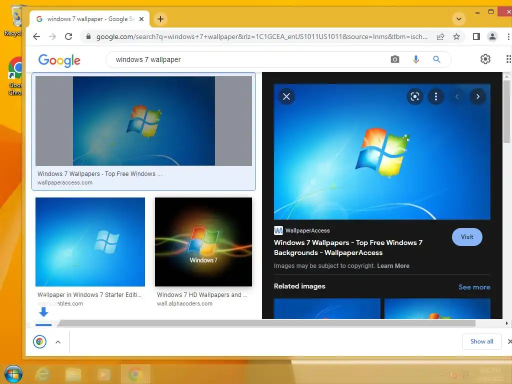Viewport: 512px width, 384px height.
Task: Click the browser forward arrow
Action: pyautogui.click(x=52, y=36)
